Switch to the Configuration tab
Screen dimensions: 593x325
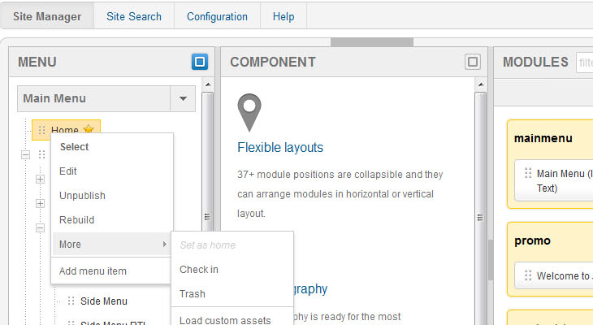[217, 16]
